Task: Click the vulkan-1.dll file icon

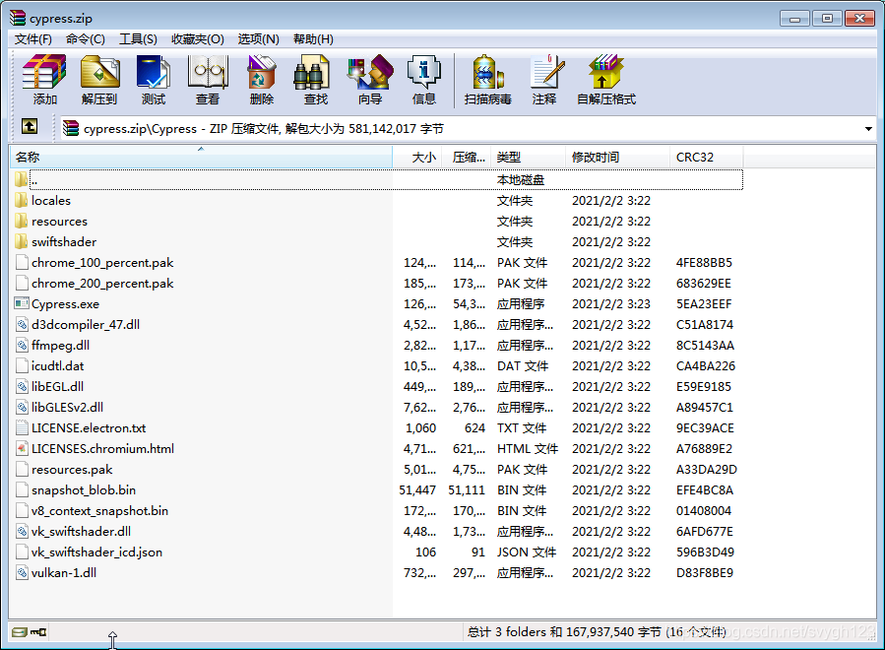Action: pos(22,572)
